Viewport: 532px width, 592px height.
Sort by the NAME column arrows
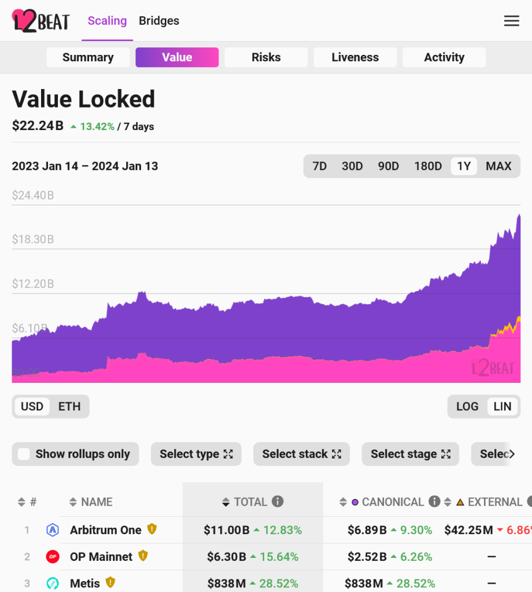73,502
